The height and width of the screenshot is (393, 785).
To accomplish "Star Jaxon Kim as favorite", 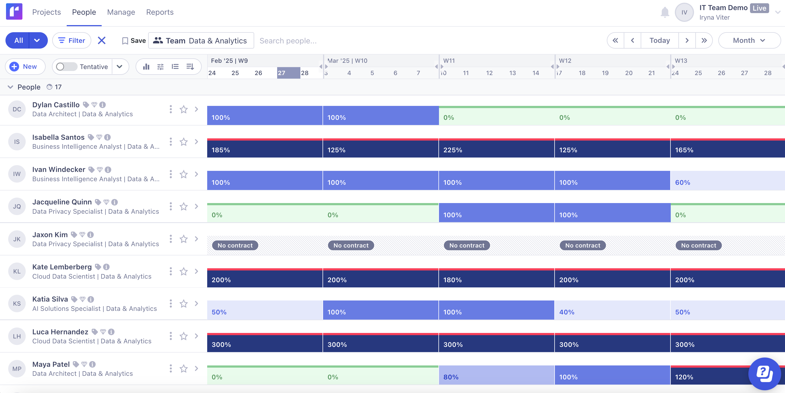I will [183, 239].
